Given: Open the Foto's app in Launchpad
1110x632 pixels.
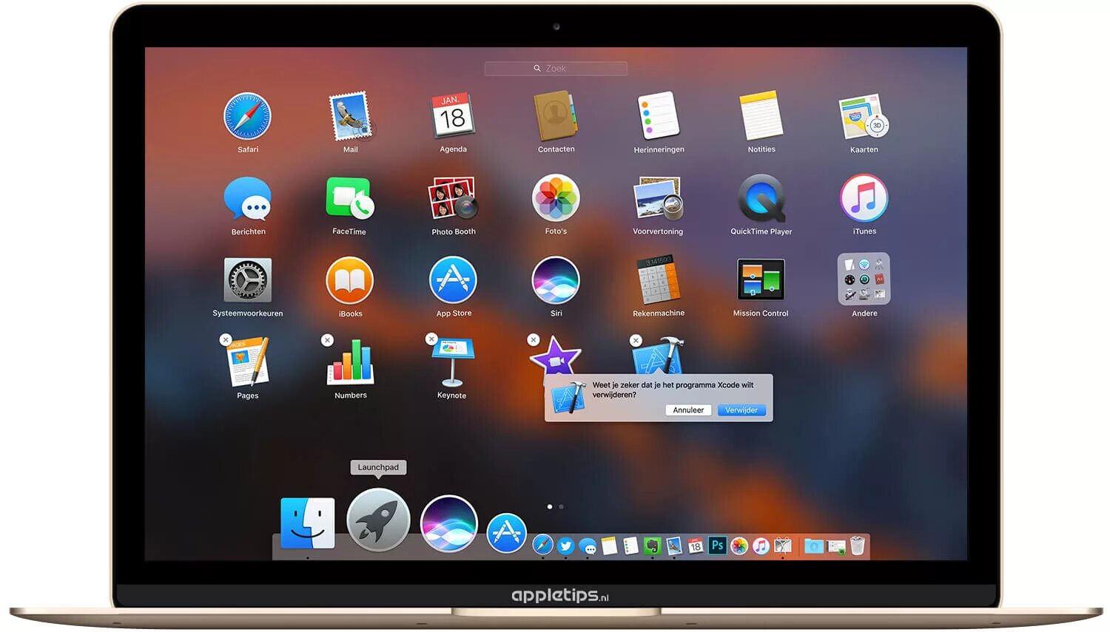Looking at the screenshot, I should (x=556, y=198).
